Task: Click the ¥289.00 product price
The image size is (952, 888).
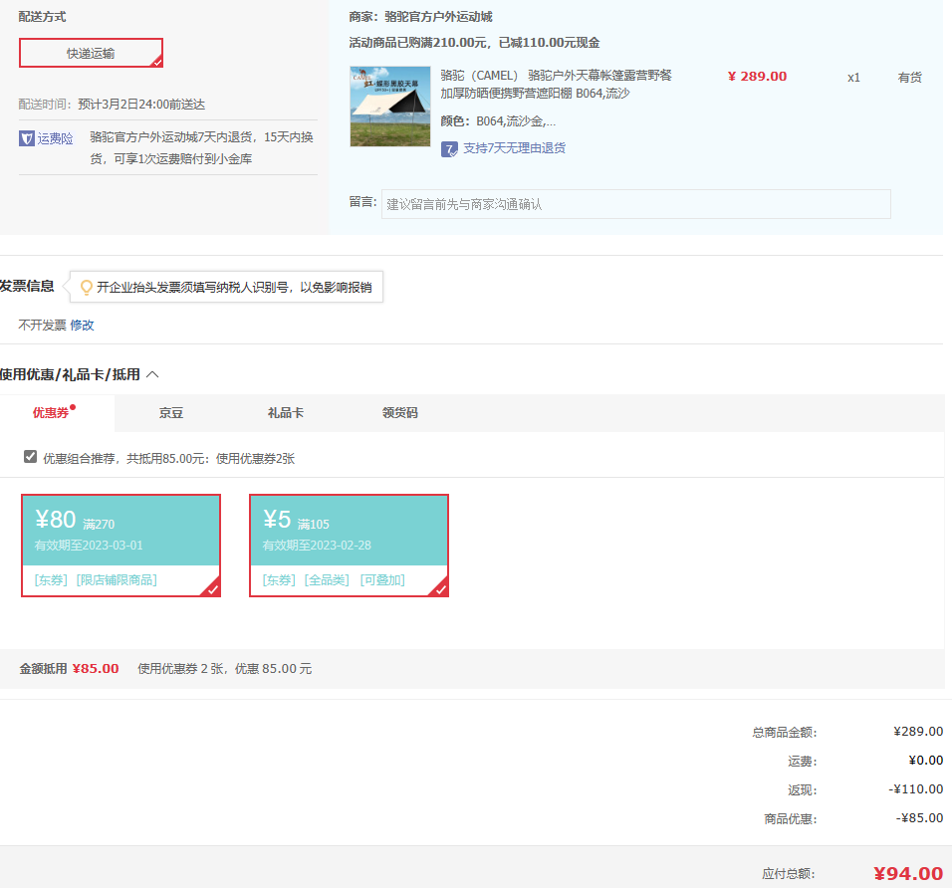Action: coord(757,77)
